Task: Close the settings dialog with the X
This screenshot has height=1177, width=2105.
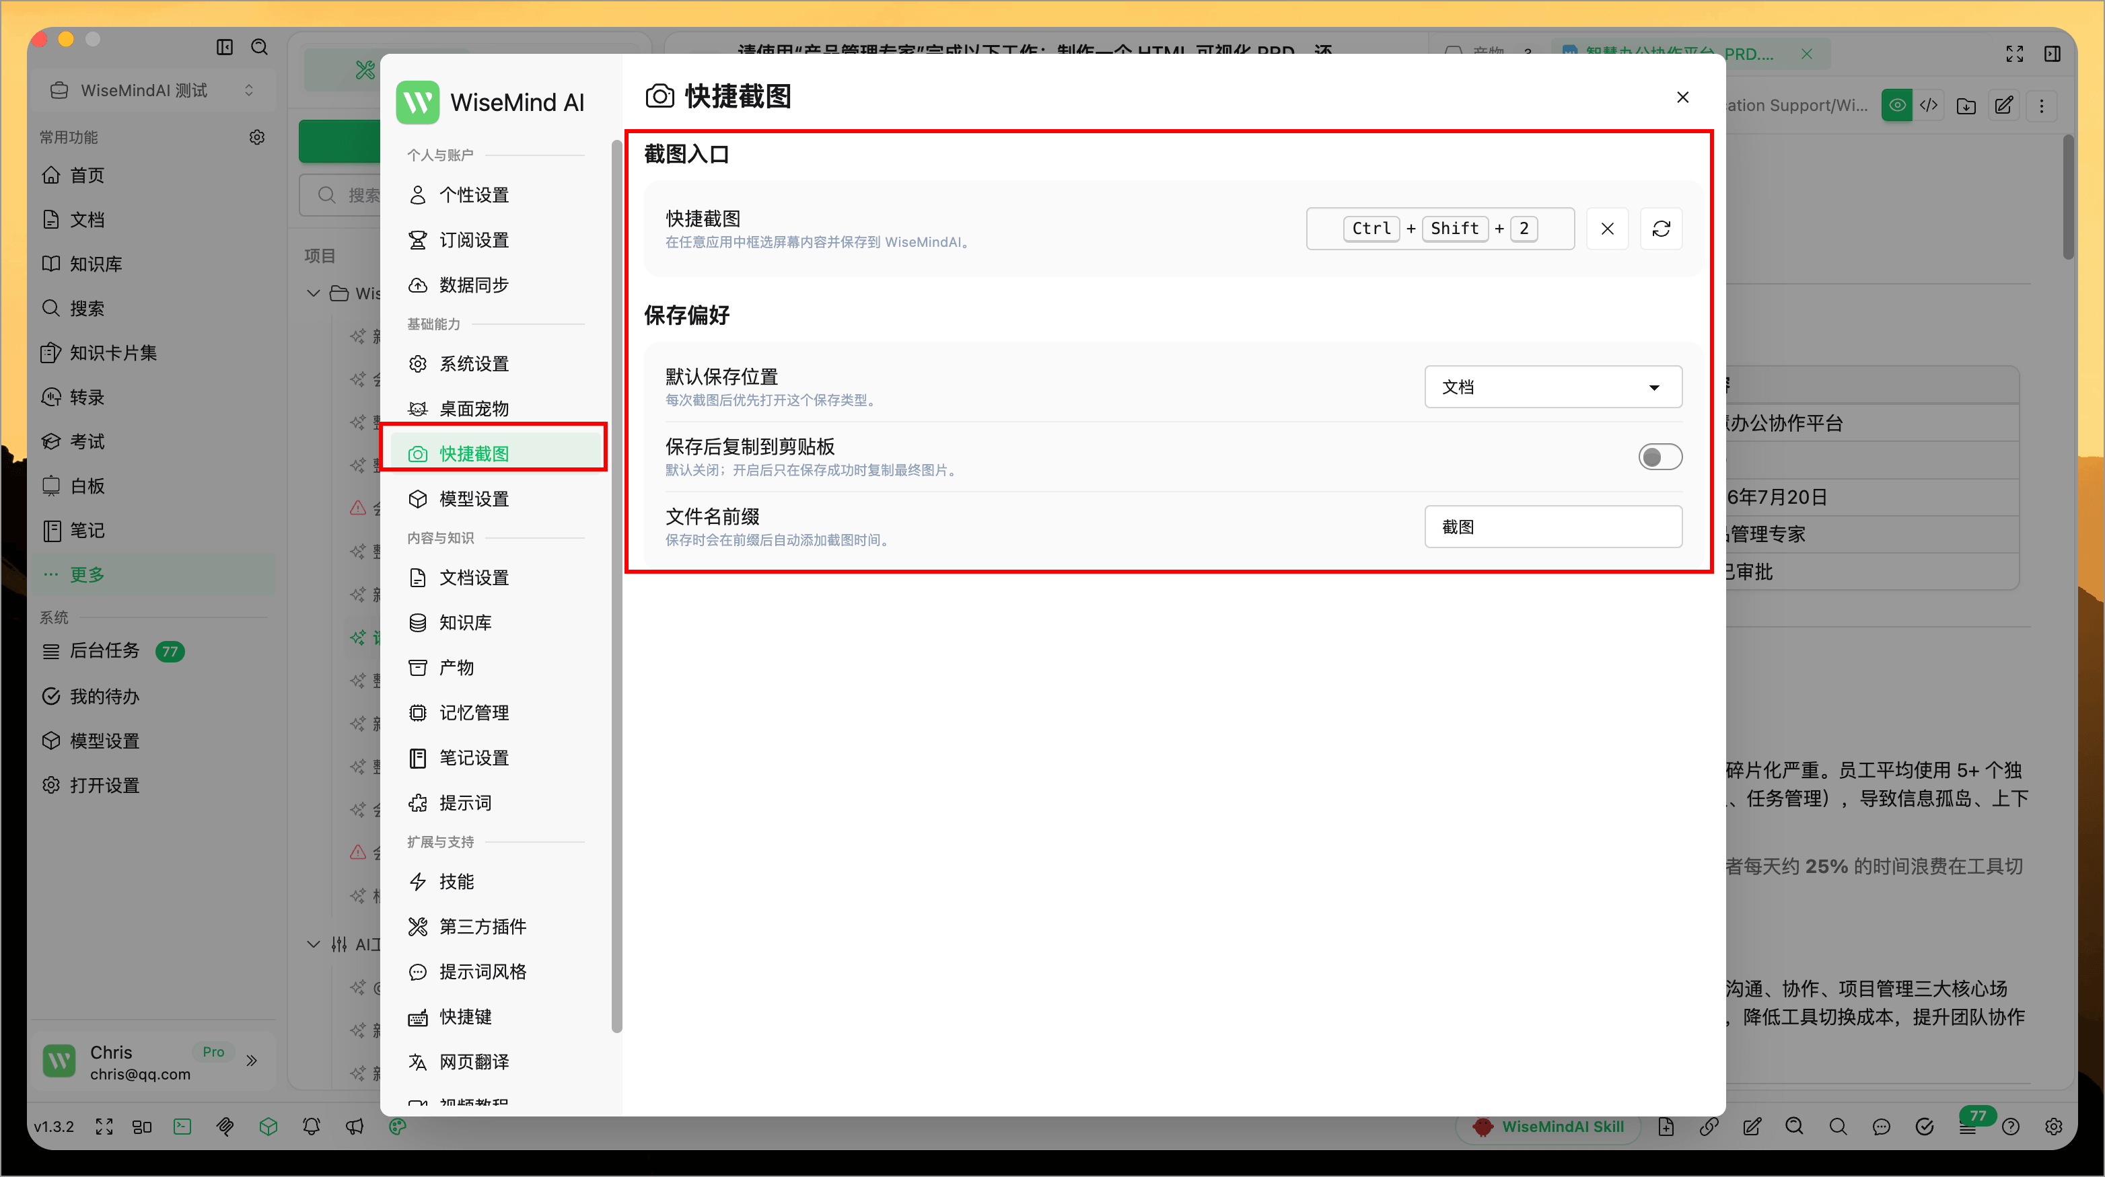Action: 1682,98
